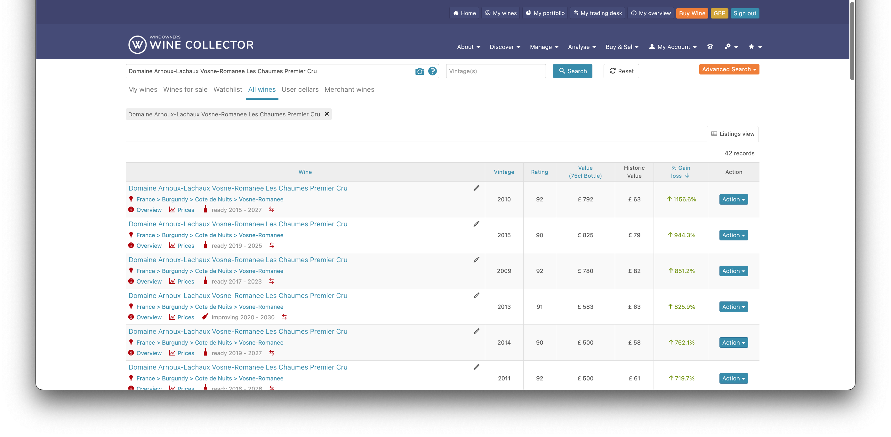891x437 pixels.
Task: Open Action dropdown for the 2014 vintage
Action: 733,343
